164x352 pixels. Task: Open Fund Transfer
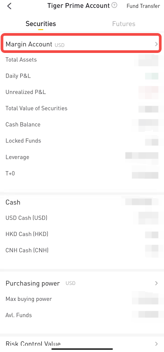143,6
